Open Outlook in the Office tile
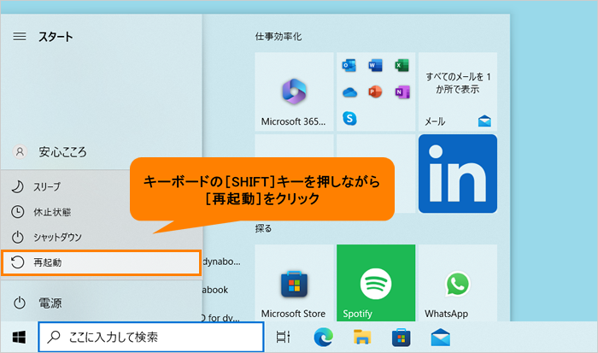Screen dimensions: 598x353 coord(349,65)
